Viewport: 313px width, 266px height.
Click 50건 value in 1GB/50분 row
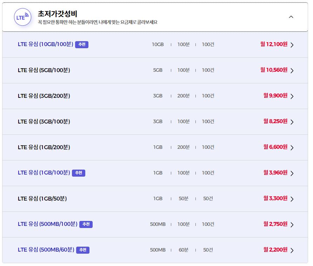point(208,198)
